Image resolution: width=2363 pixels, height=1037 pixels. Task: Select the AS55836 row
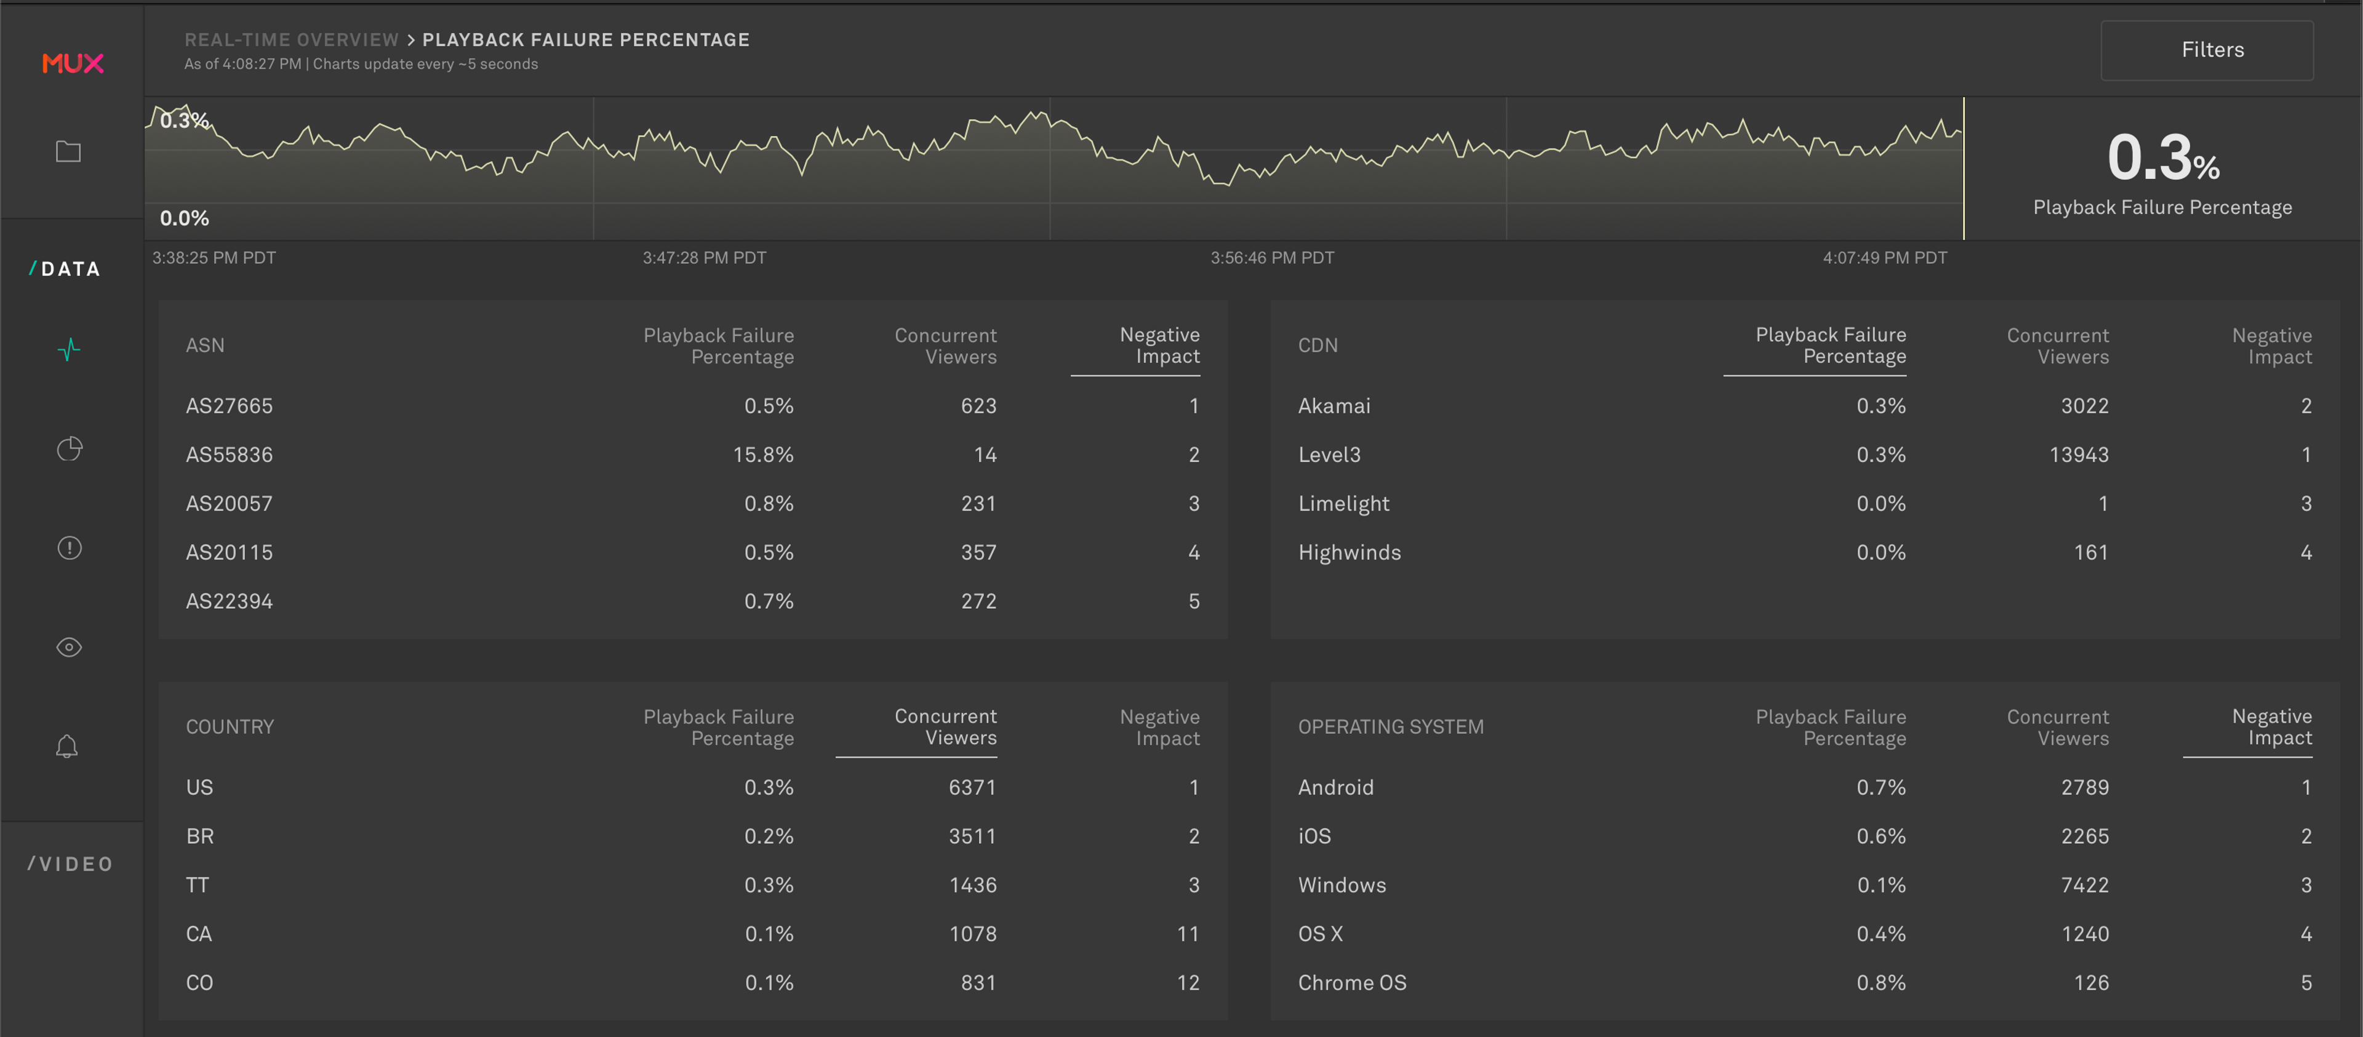[230, 455]
